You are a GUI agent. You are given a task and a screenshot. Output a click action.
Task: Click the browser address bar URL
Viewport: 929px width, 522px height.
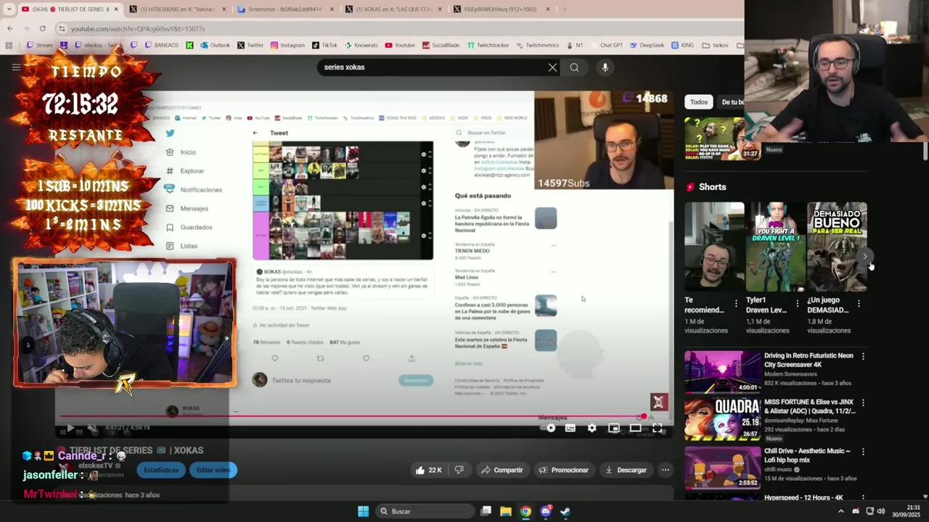click(x=138, y=28)
